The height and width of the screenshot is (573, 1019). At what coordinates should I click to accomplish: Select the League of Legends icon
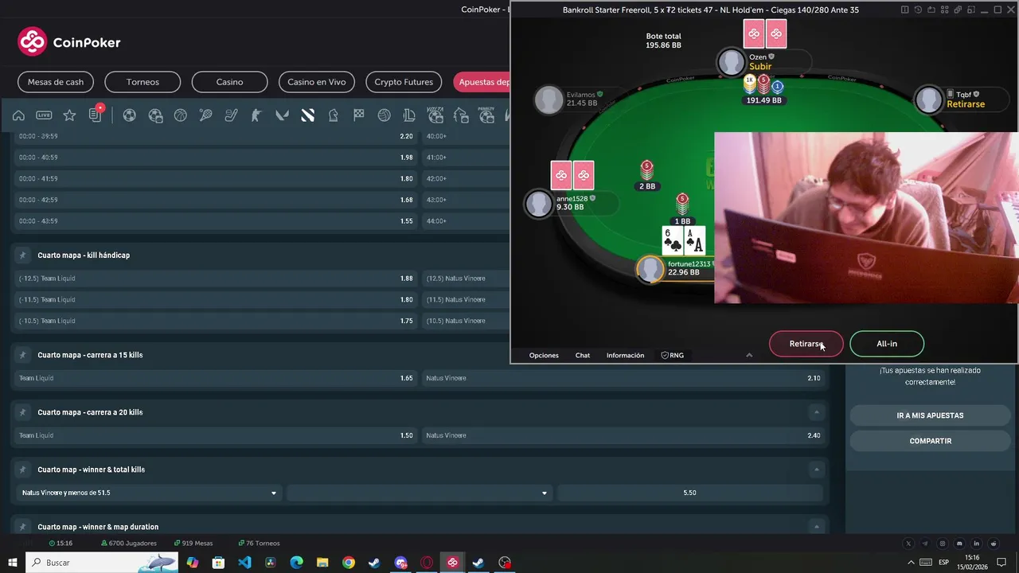coord(409,115)
